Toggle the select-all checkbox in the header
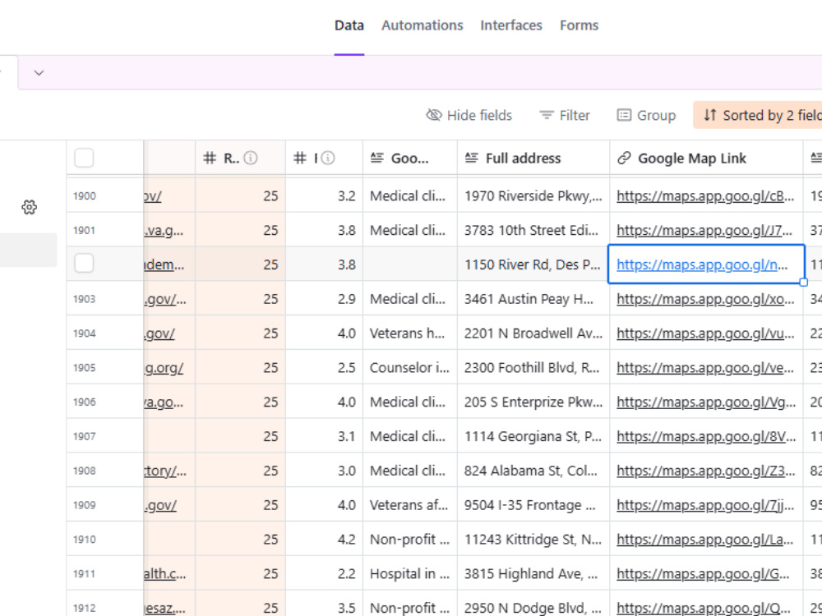Viewport: 822px width, 616px height. [x=84, y=158]
